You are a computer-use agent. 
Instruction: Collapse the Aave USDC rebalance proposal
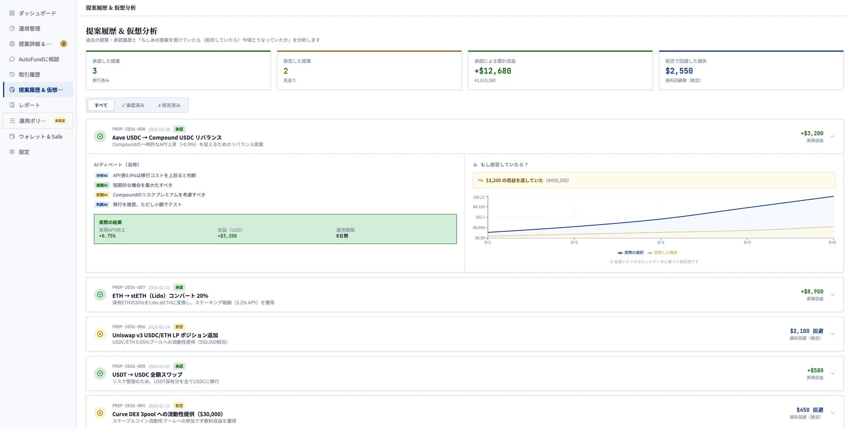tap(832, 136)
